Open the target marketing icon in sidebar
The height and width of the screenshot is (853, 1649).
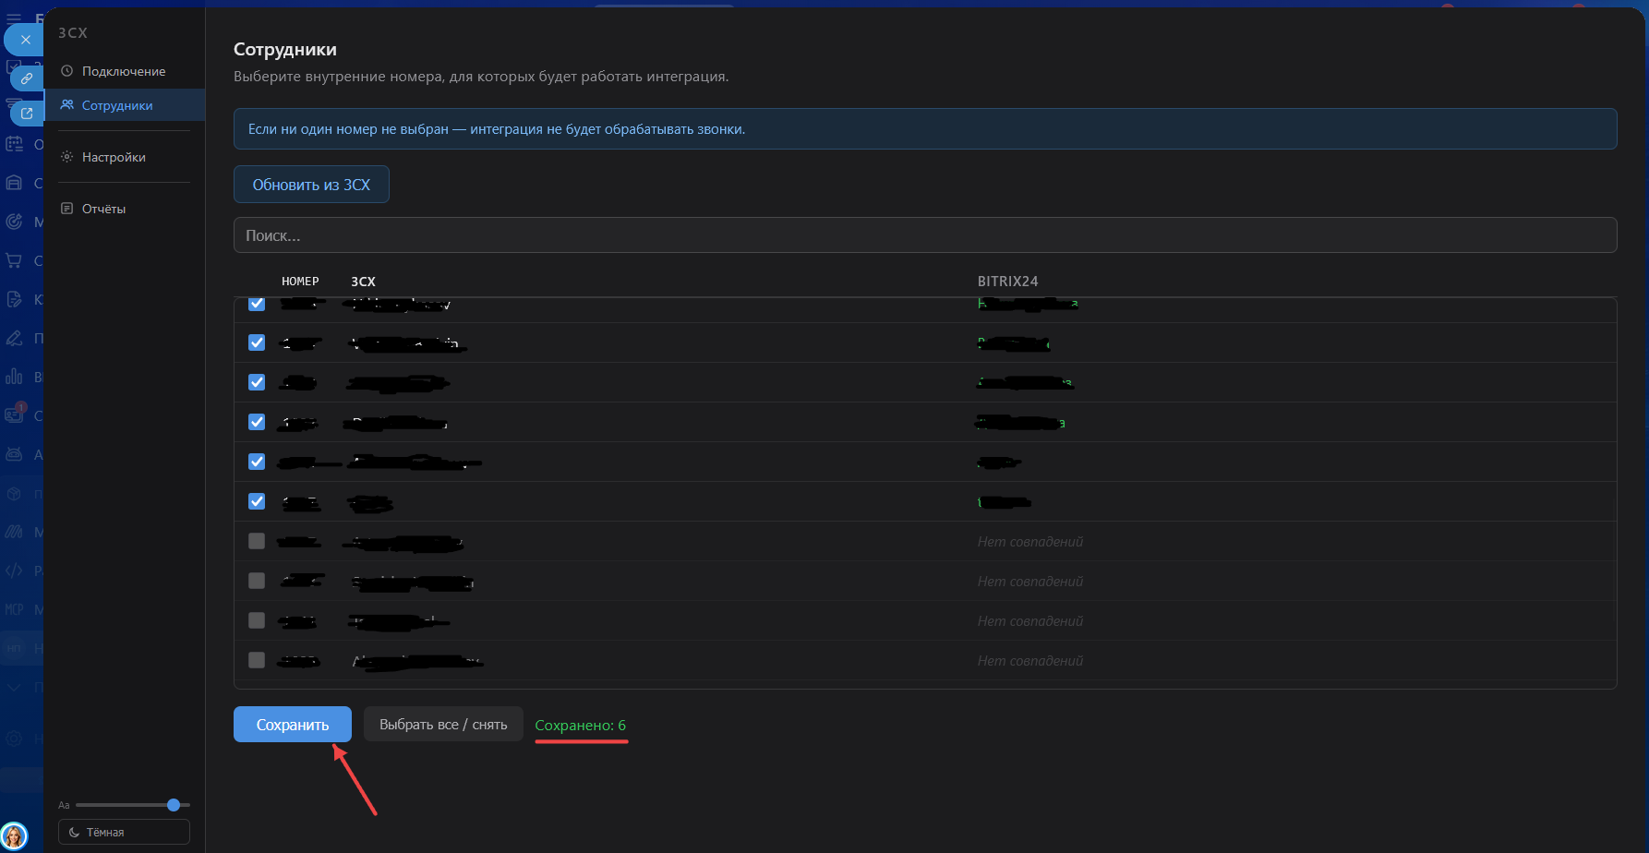tap(14, 222)
